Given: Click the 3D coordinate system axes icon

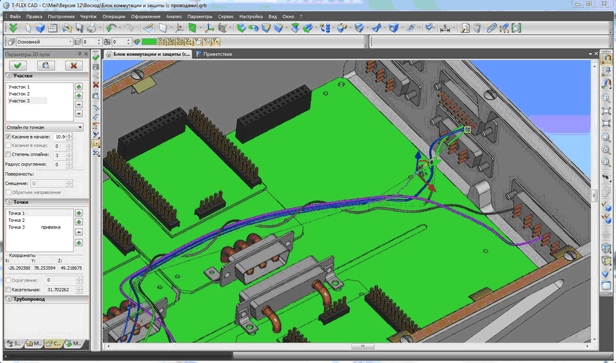Looking at the screenshot, I should (x=209, y=28).
